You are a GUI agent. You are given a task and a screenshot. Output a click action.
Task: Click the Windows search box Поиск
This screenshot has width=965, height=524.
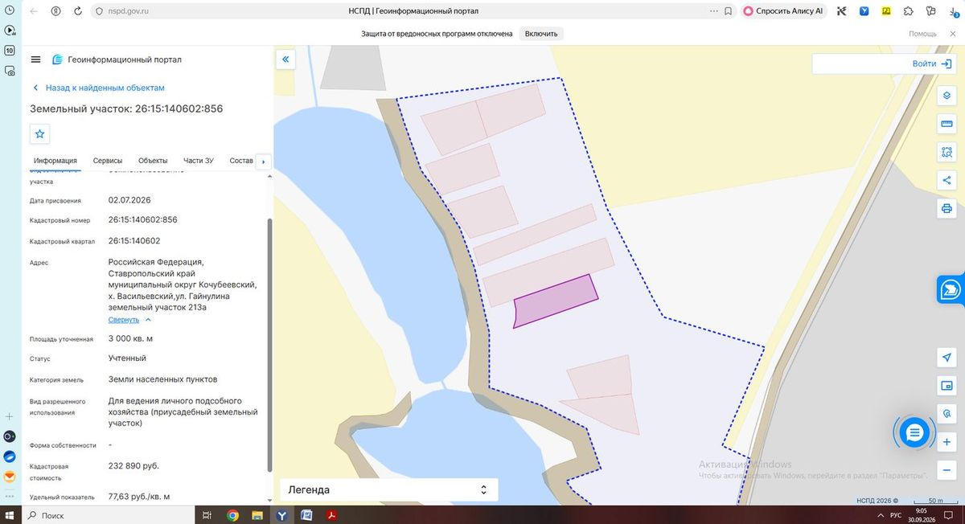pyautogui.click(x=109, y=515)
